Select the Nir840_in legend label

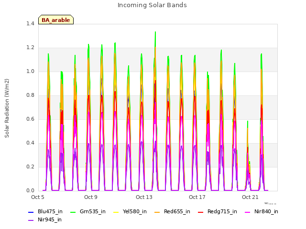click(x=266, y=212)
